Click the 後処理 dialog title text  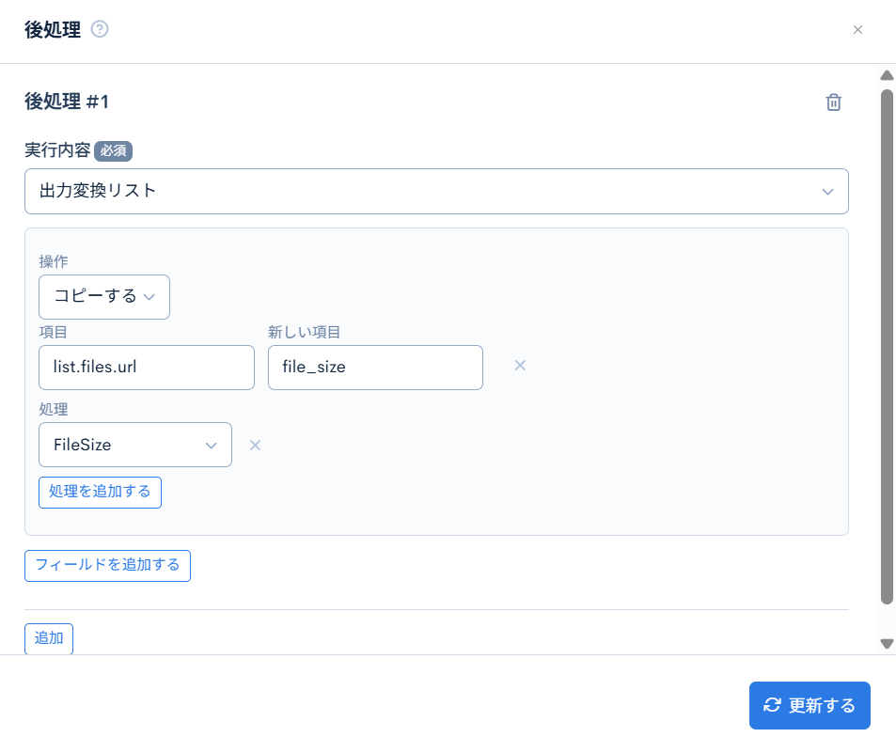pyautogui.click(x=52, y=30)
